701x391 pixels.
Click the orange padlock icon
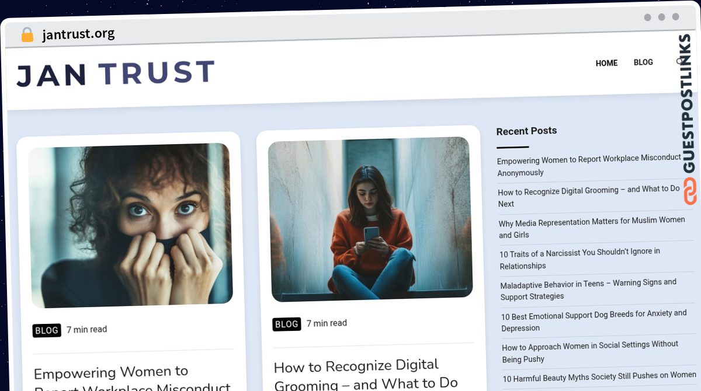(27, 34)
